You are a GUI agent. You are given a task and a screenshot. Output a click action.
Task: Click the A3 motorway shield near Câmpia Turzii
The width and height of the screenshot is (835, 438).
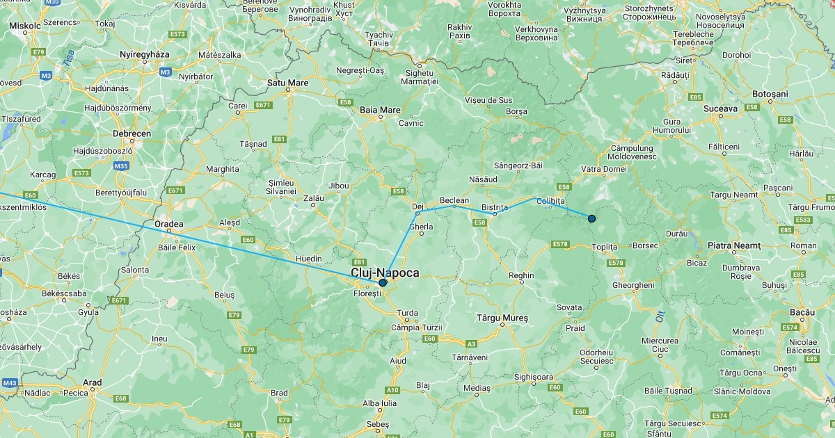pos(471,343)
